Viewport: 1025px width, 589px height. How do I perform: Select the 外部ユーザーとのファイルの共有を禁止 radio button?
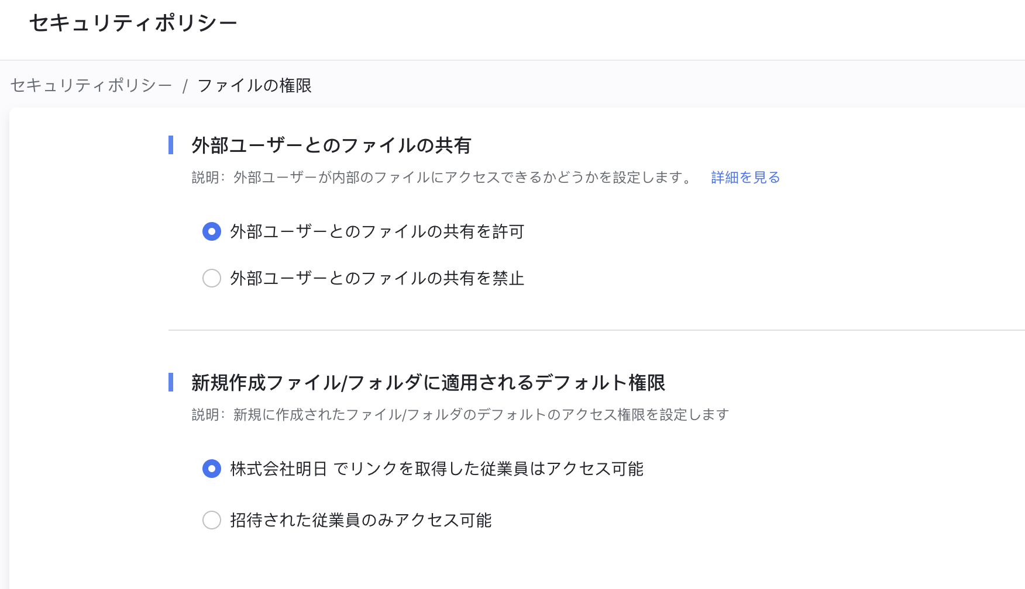click(212, 278)
